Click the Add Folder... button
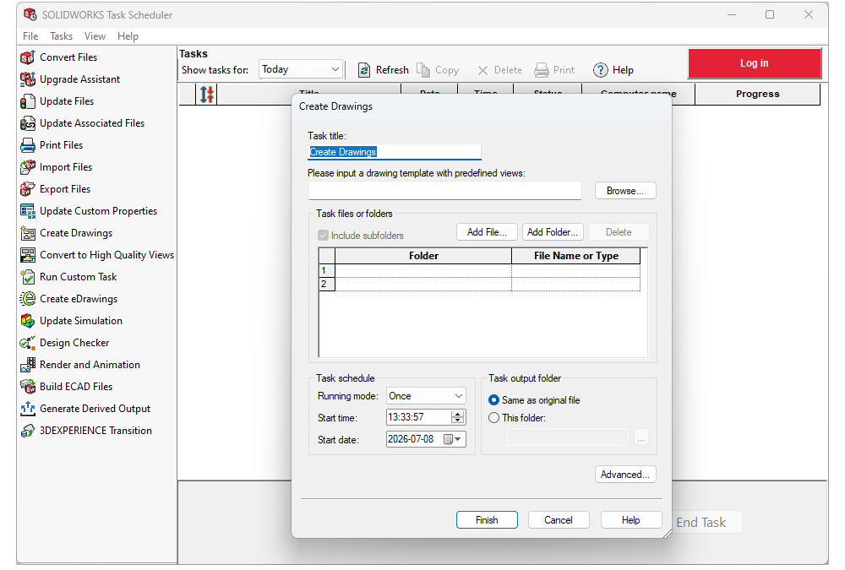 [x=553, y=232]
